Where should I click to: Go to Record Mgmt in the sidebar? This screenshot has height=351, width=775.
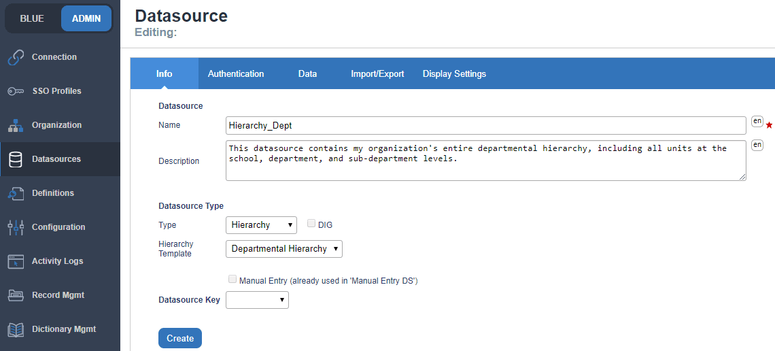point(60,296)
